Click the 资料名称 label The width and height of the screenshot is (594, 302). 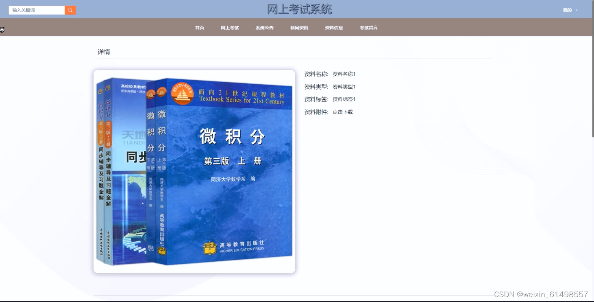(x=316, y=74)
